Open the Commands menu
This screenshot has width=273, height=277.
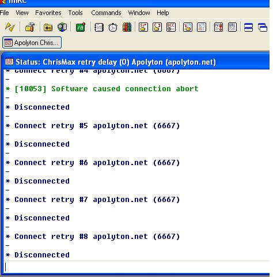(106, 13)
